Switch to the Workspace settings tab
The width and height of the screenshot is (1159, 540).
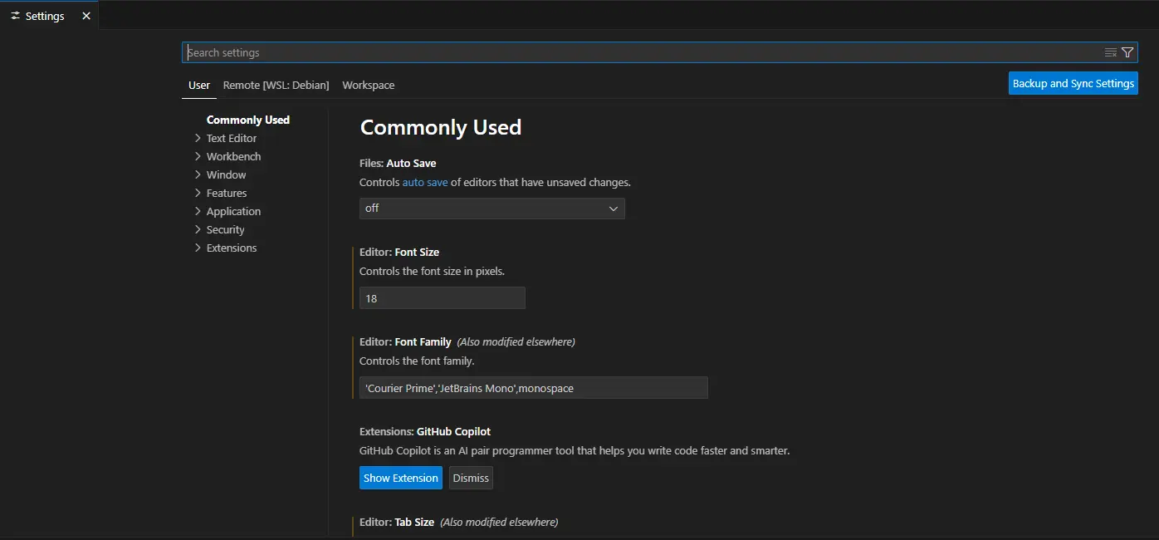369,86
